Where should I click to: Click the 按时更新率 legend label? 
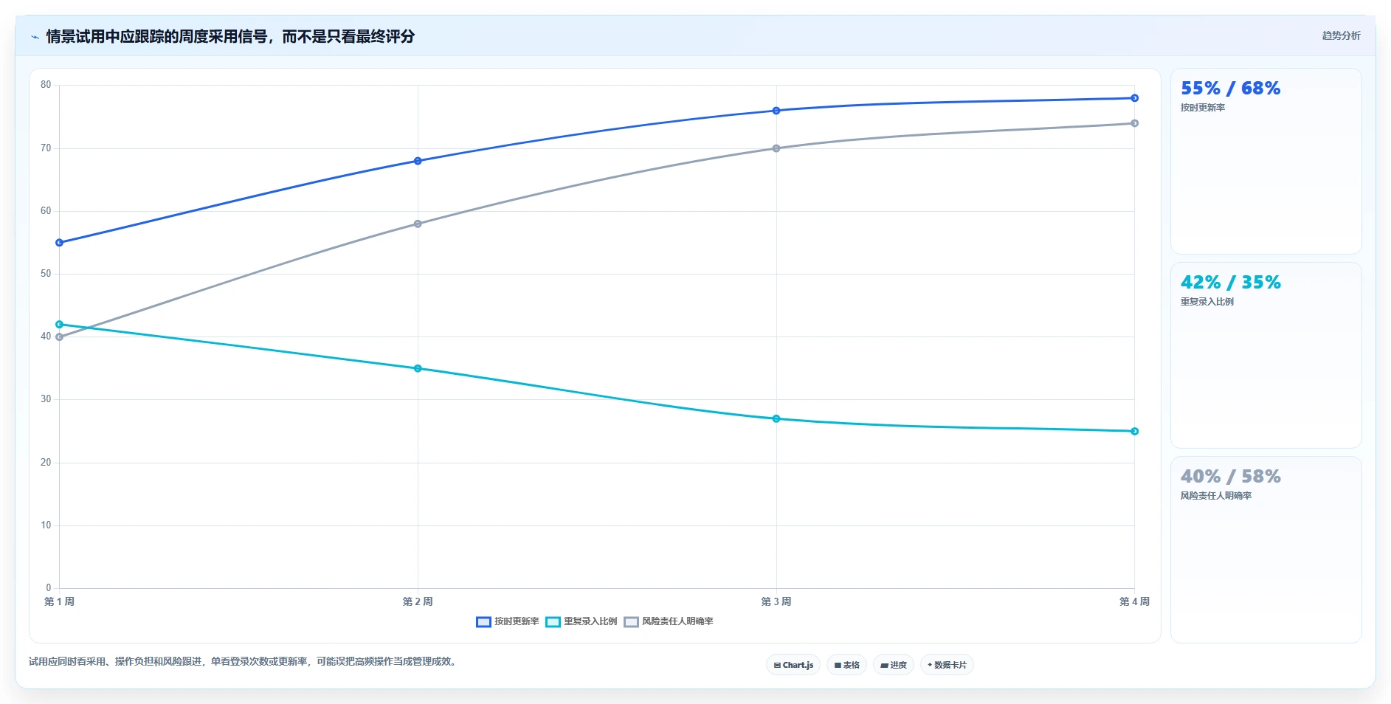[x=517, y=621]
